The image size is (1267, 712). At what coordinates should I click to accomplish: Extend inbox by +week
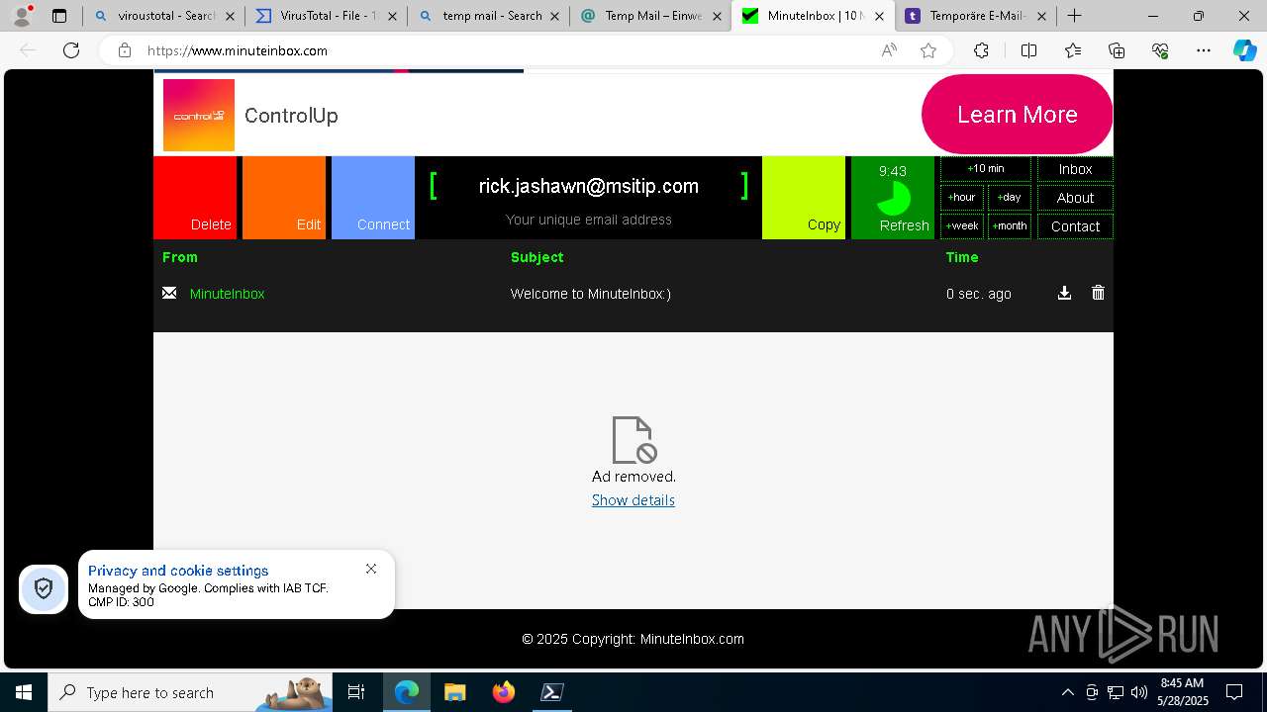pyautogui.click(x=962, y=226)
